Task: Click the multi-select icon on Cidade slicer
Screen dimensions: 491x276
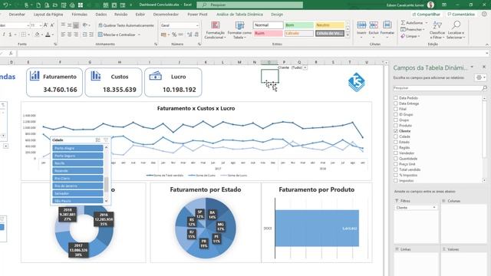Action: [98, 140]
